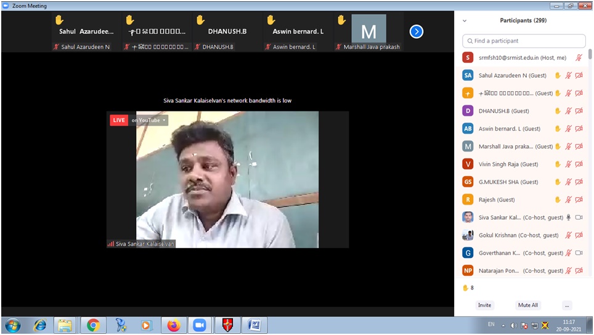Toggle mute for host srmfsh10@srmist.edu.in
This screenshot has width=594, height=335.
click(x=579, y=58)
